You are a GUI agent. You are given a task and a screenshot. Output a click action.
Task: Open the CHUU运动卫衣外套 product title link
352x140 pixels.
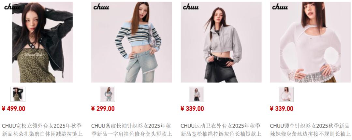221,130
